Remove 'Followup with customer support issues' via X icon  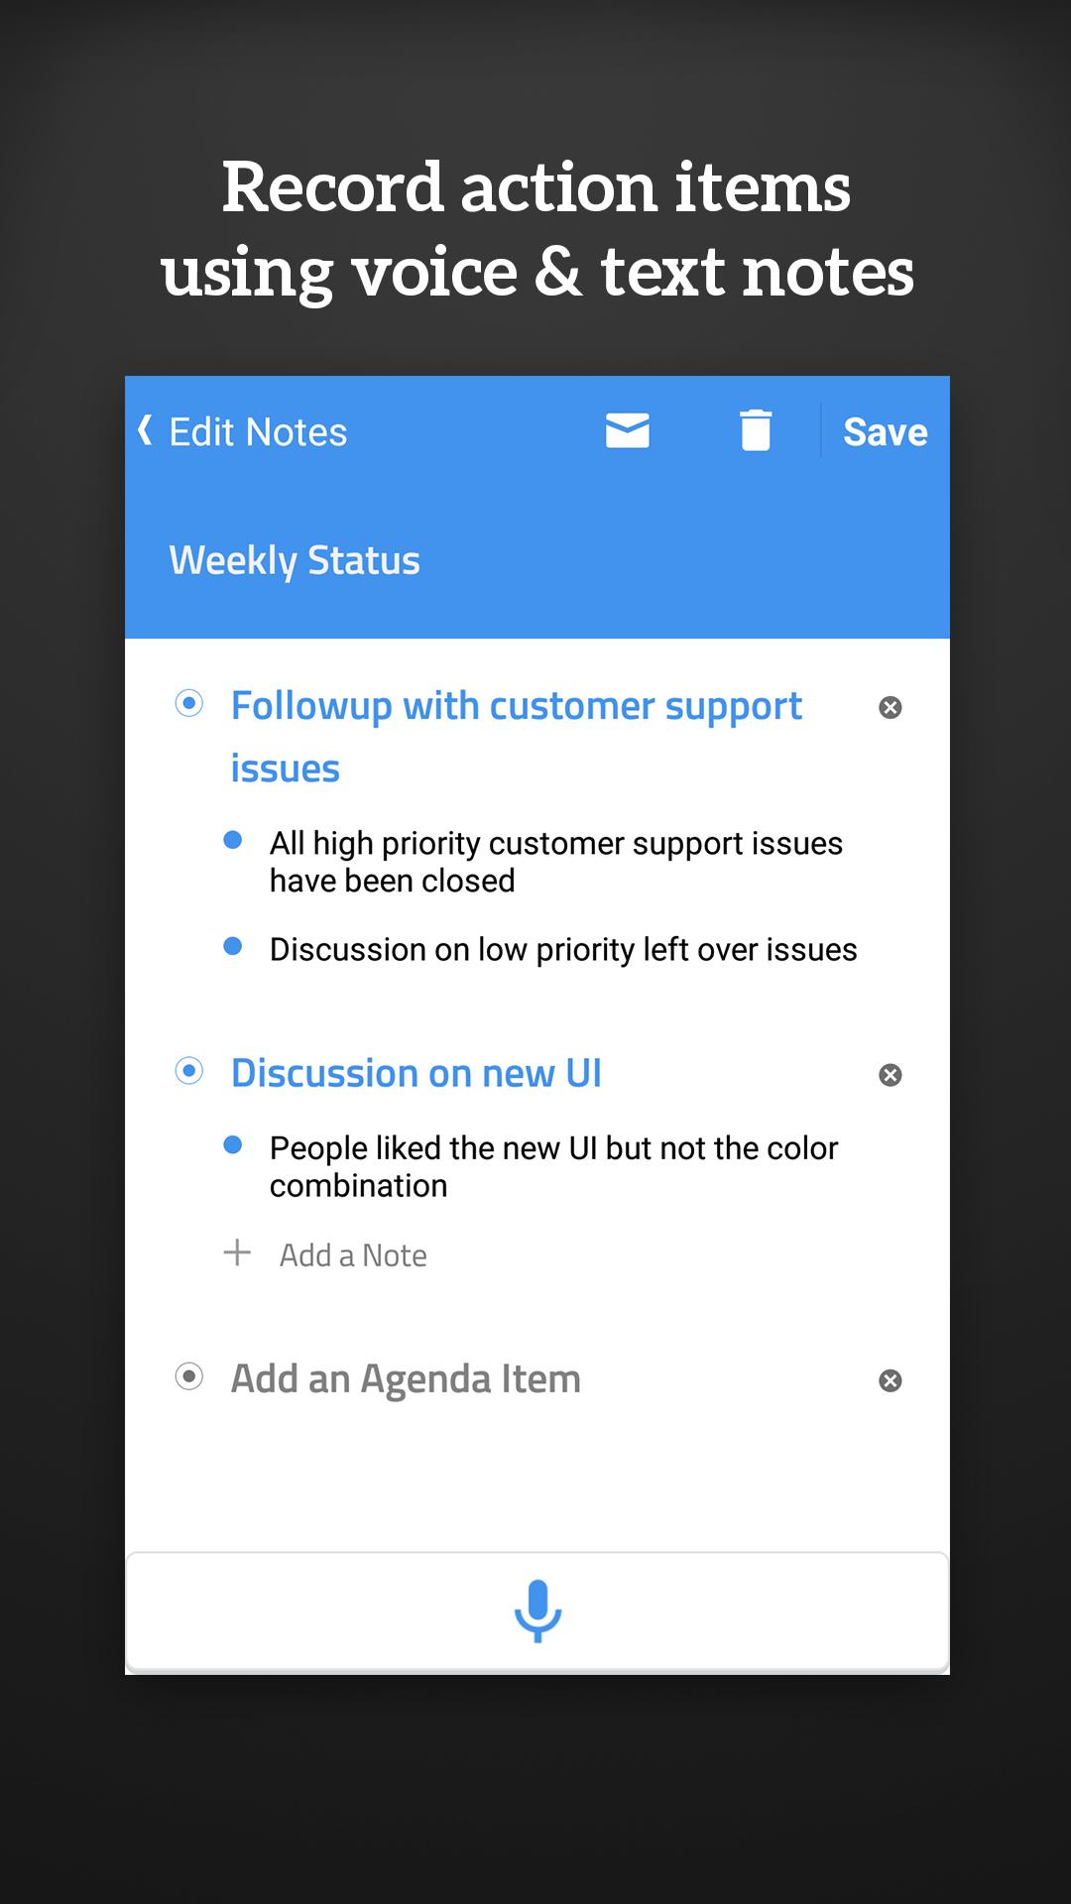(890, 706)
